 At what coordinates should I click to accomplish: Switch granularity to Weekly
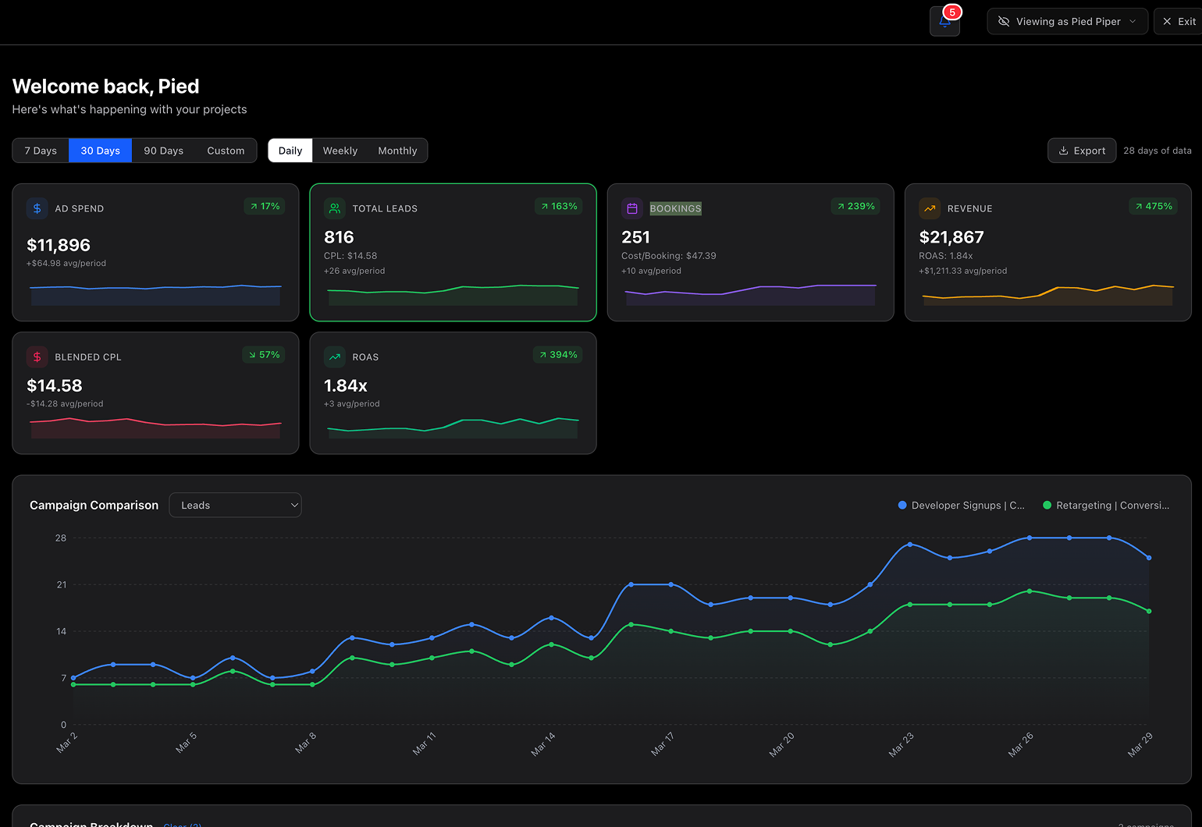[340, 151]
